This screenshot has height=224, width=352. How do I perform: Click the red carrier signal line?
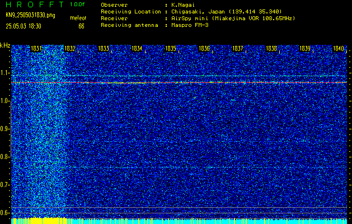179,83
